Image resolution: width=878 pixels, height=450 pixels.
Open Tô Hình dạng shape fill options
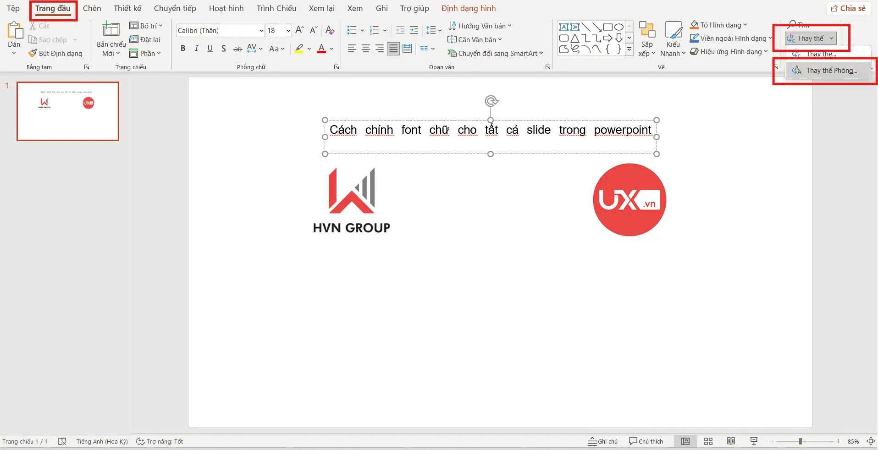click(718, 25)
